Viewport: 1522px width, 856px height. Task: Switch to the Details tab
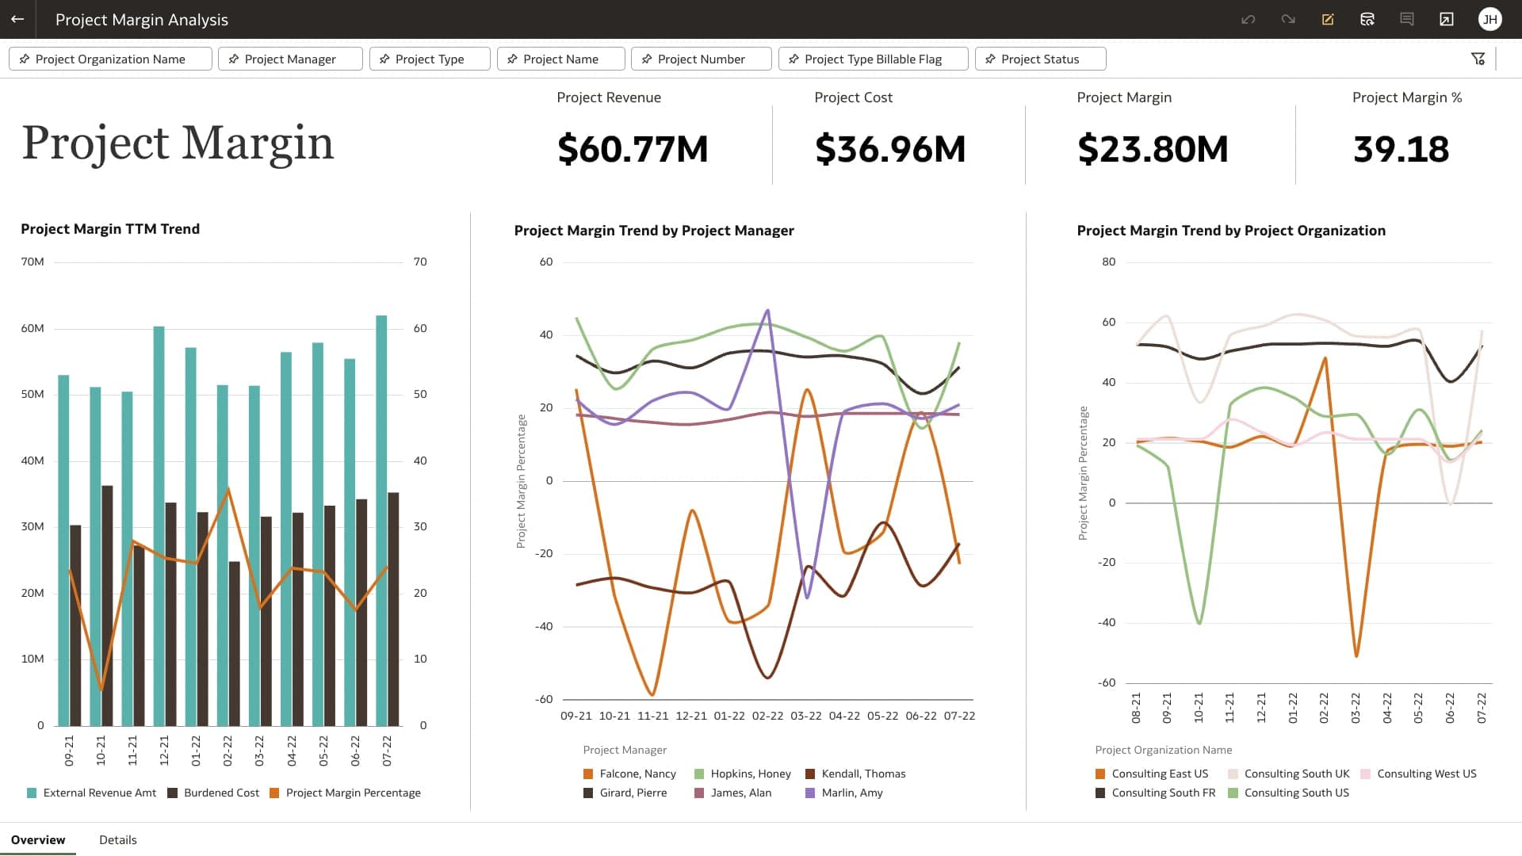pos(117,839)
